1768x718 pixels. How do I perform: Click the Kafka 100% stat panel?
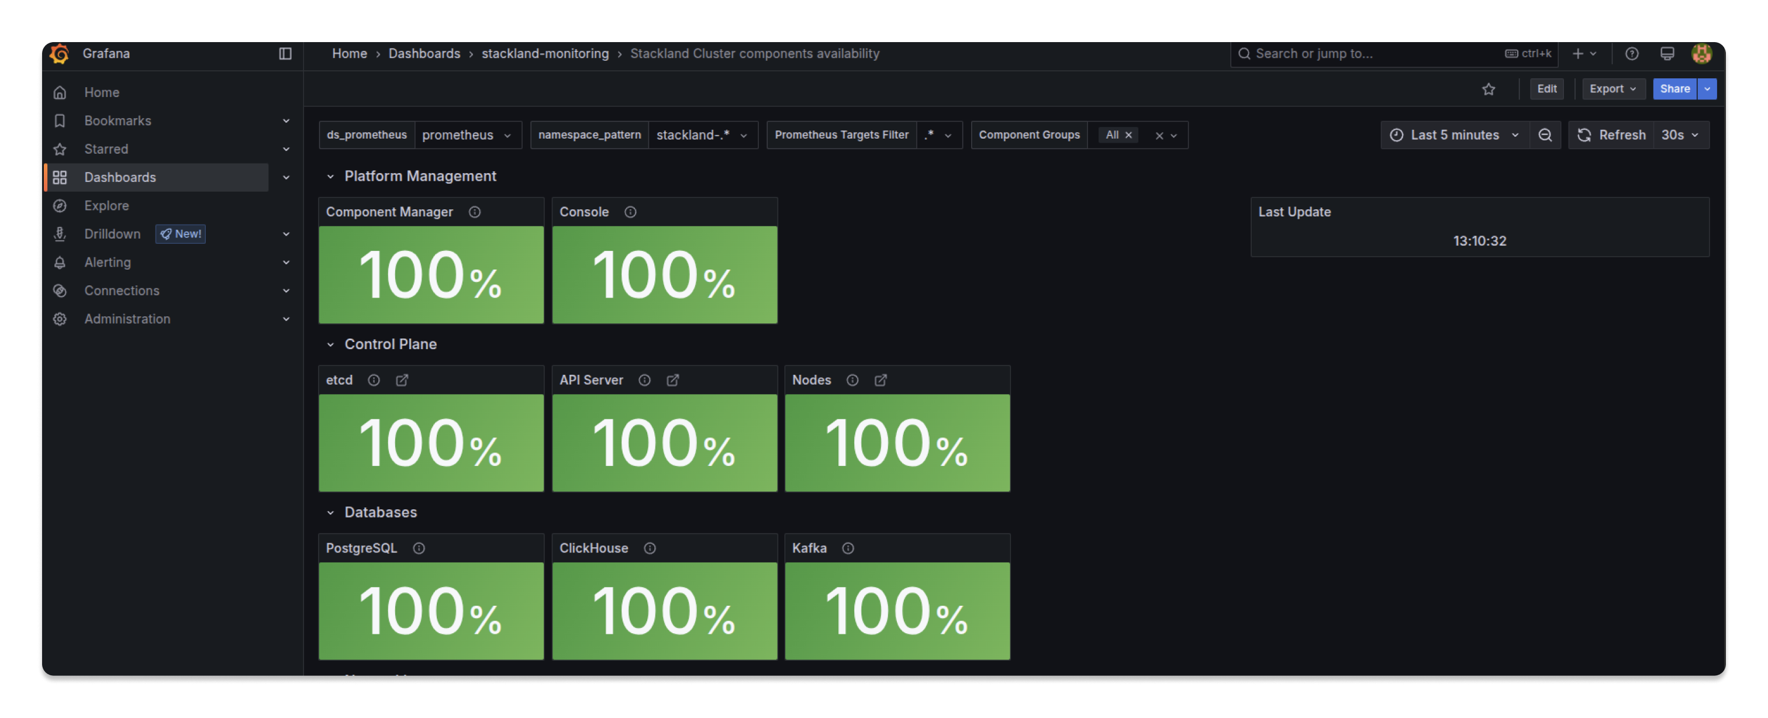click(x=897, y=612)
